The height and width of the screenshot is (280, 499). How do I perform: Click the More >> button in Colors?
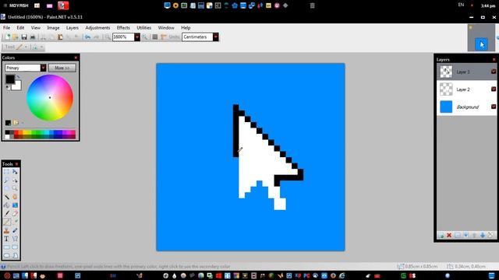62,68
